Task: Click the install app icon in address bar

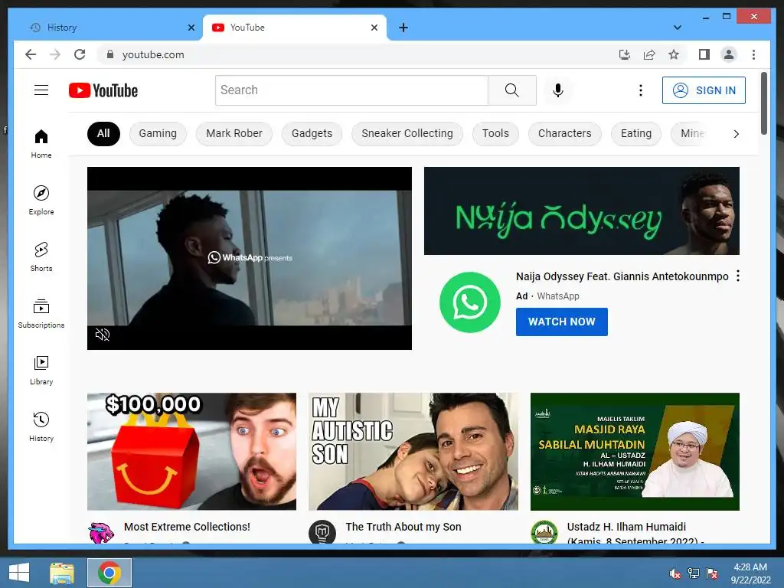Action: click(625, 54)
